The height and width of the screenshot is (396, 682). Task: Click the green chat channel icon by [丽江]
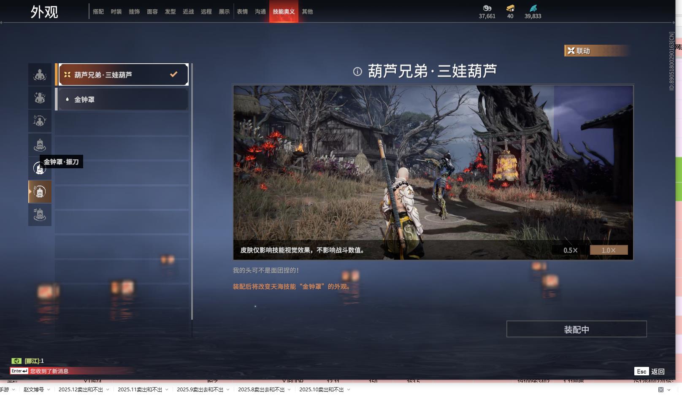[16, 361]
